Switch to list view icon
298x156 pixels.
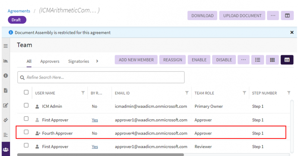[257, 60]
